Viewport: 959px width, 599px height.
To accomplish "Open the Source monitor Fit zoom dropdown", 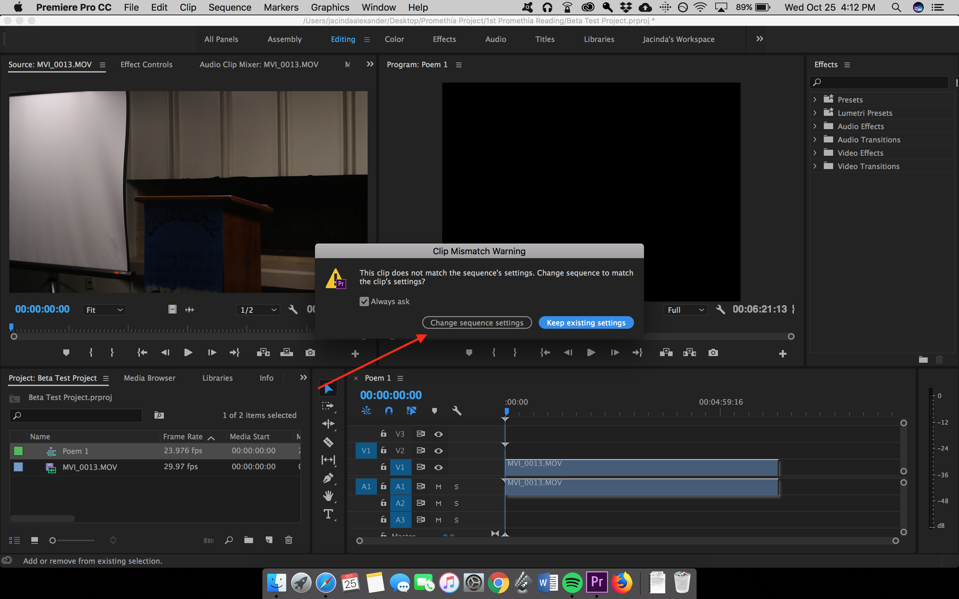I will point(104,310).
